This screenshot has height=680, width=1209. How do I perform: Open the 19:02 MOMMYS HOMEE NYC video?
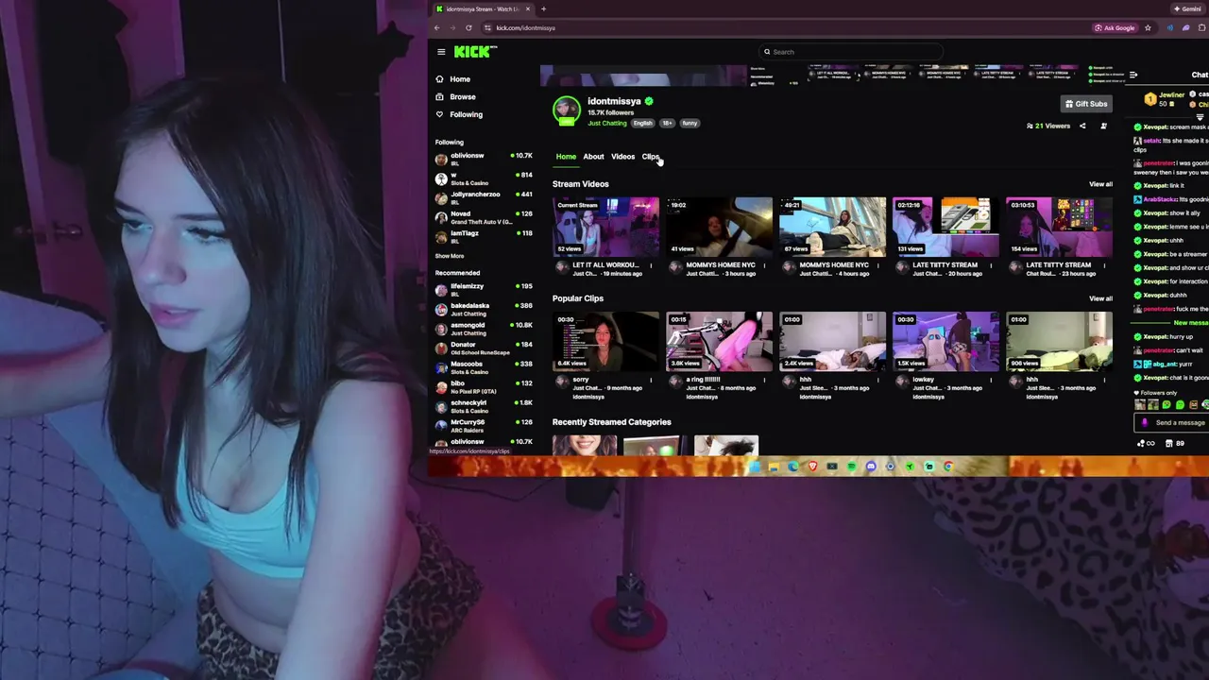(x=719, y=227)
